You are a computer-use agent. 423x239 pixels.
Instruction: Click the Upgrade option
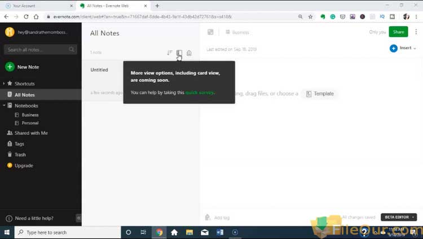coord(24,166)
